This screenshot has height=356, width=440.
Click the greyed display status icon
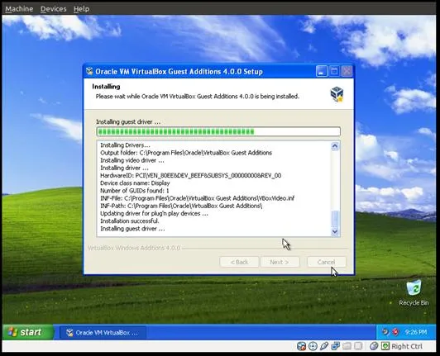coord(358,346)
